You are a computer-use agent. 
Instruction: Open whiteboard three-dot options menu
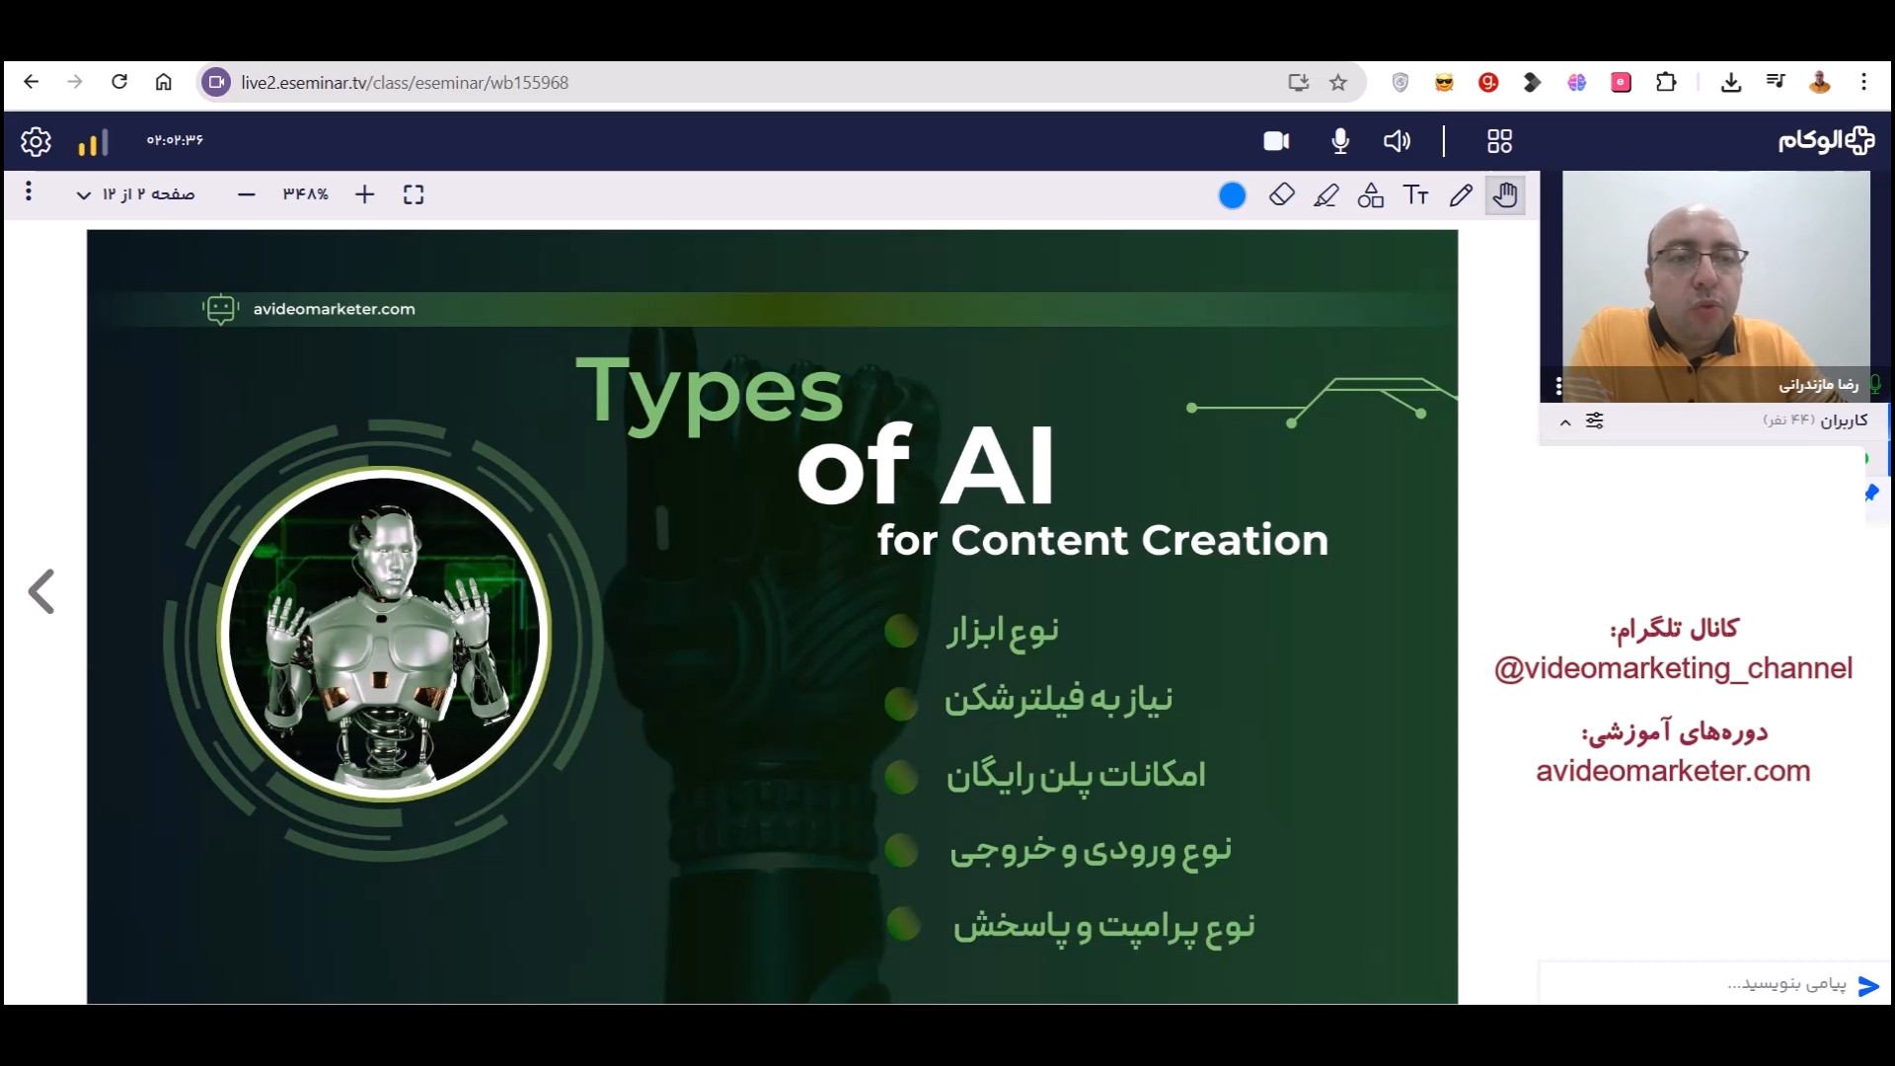click(x=29, y=190)
